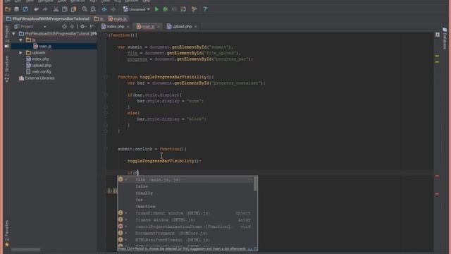Choose 'file' in the autocomplete popup
The height and width of the screenshot is (254, 451).
(185, 180)
